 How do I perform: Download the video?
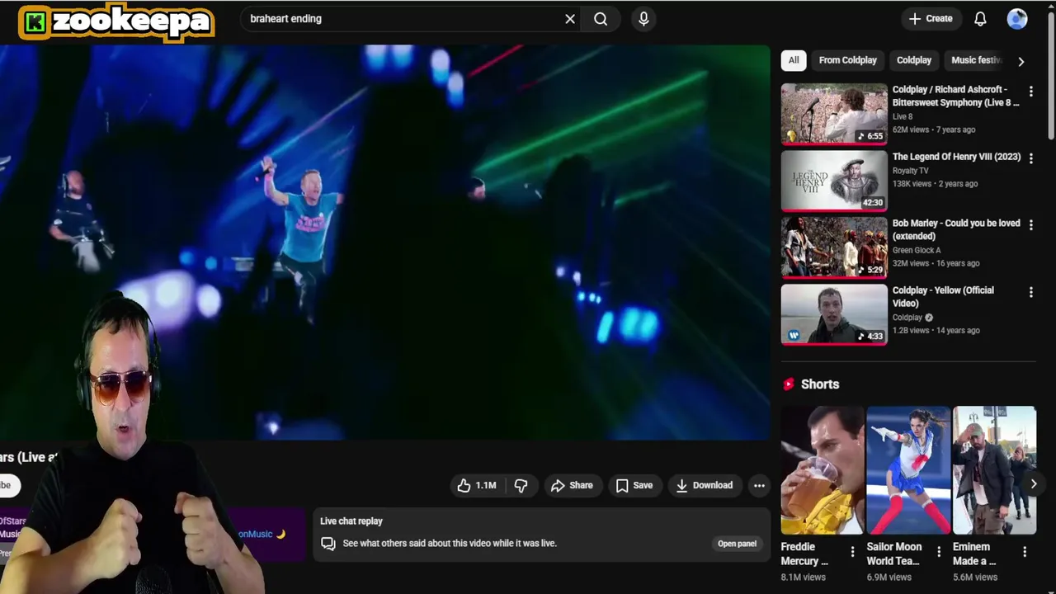click(705, 485)
